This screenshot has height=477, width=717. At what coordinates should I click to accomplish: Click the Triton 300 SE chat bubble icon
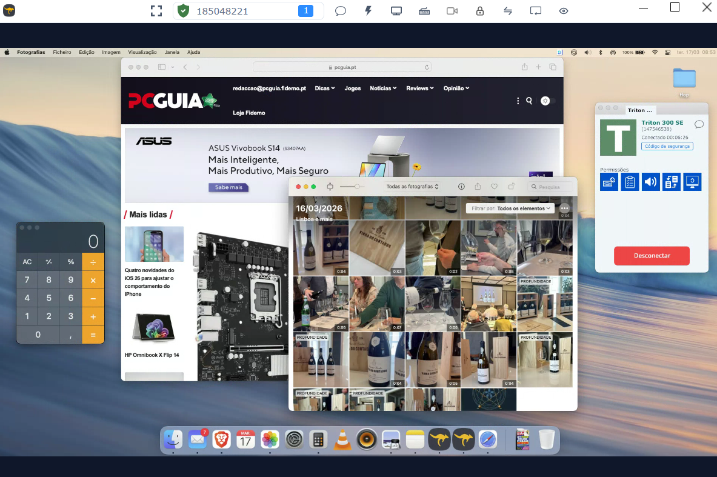[x=699, y=124]
